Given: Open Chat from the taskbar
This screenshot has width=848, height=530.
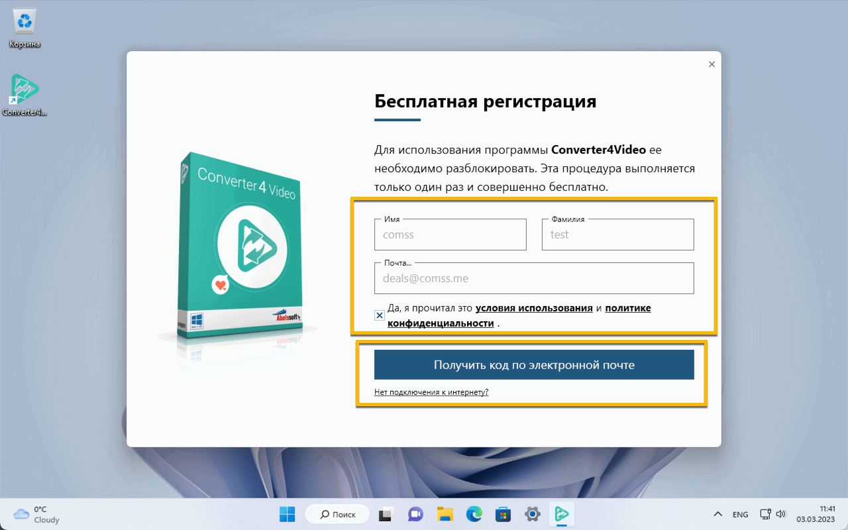Looking at the screenshot, I should (415, 513).
